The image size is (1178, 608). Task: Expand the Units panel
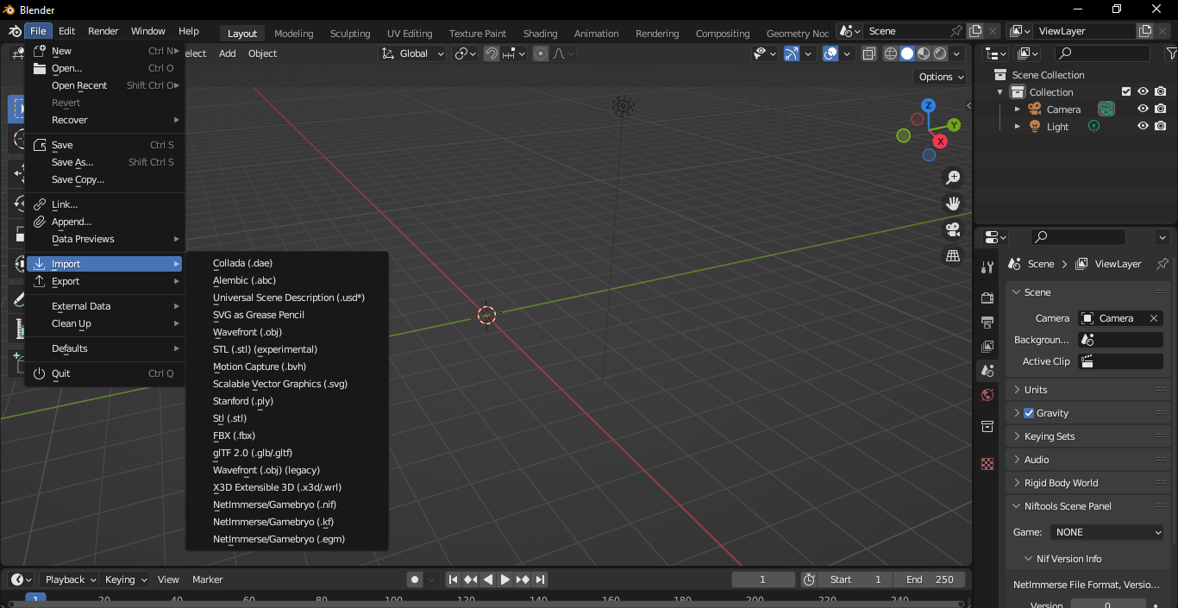[1087, 390]
